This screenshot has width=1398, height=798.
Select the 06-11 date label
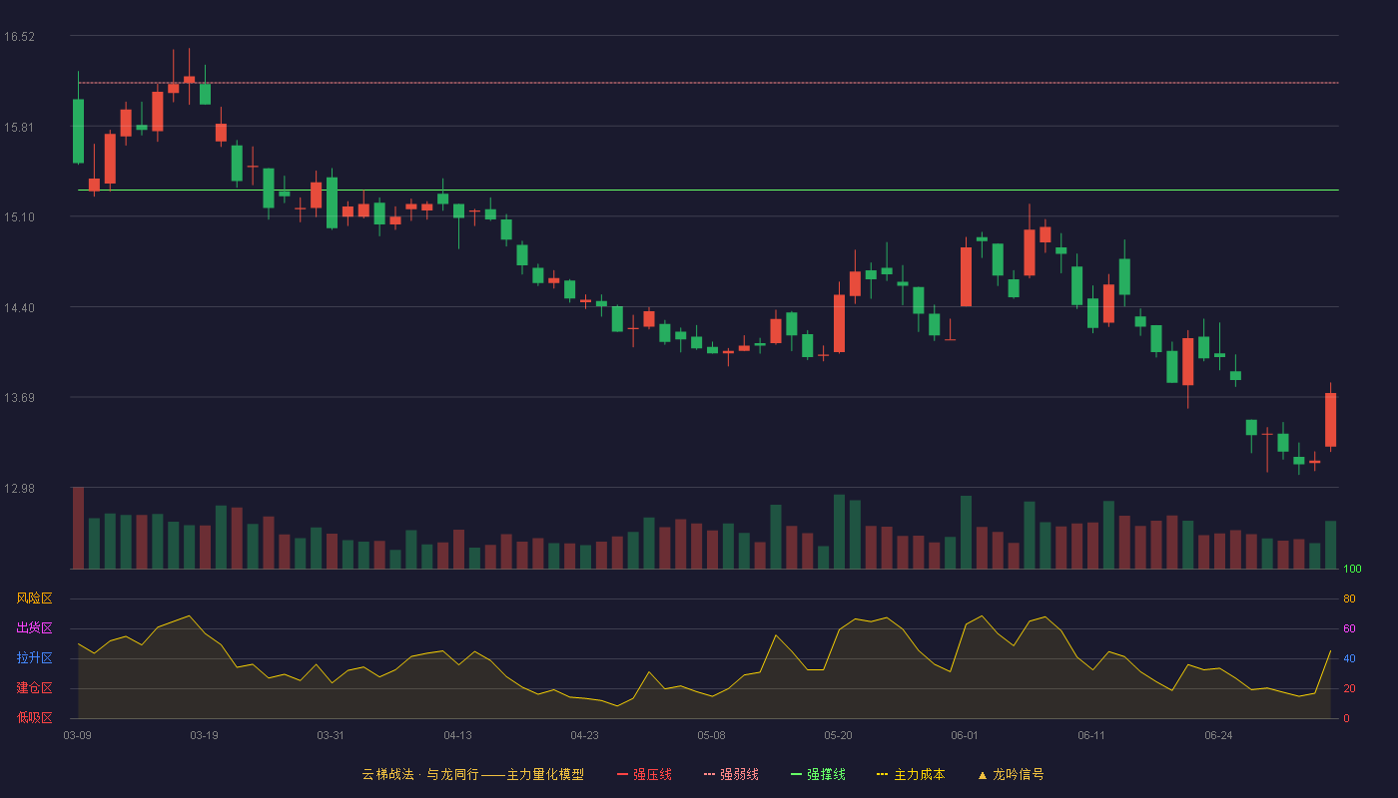tap(1091, 735)
